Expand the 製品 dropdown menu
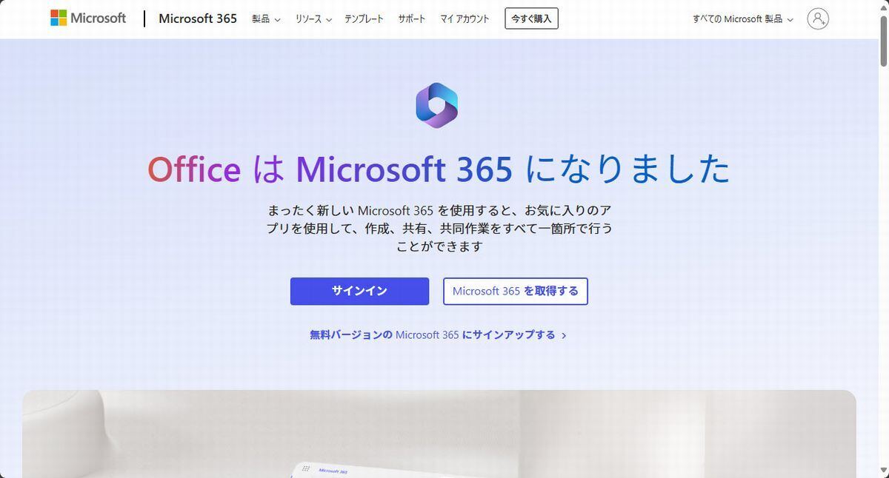 coord(266,19)
